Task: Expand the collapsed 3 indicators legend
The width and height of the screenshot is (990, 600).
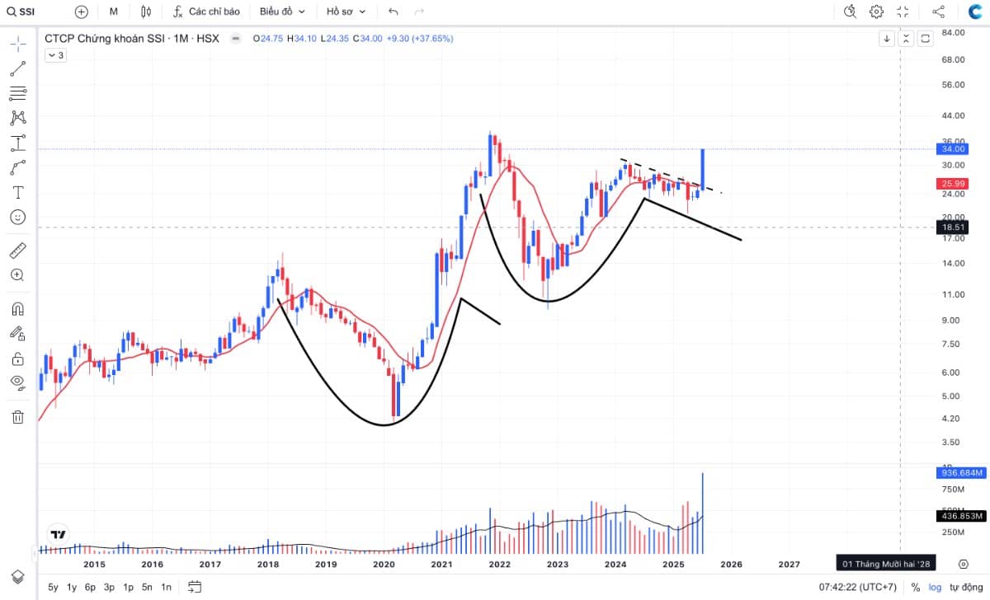Action: pyautogui.click(x=55, y=55)
